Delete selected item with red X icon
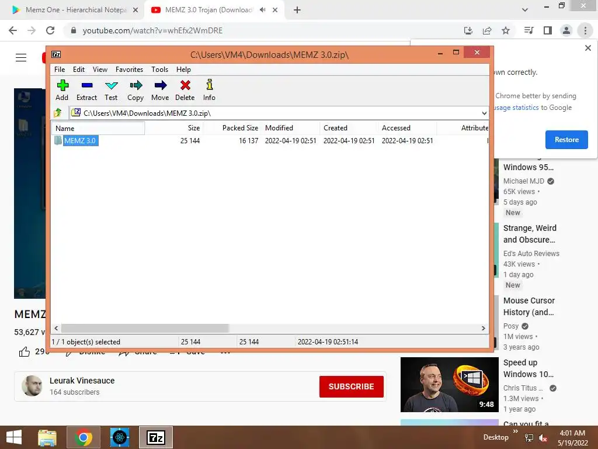 point(185,90)
